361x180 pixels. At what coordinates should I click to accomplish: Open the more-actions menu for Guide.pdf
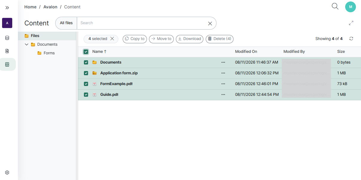pyautogui.click(x=223, y=95)
